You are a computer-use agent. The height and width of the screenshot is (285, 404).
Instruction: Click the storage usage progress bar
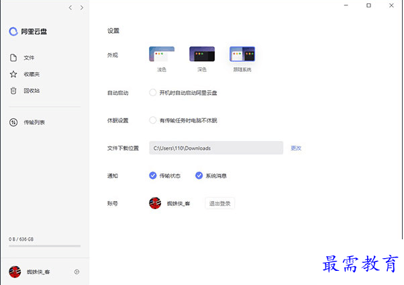point(44,246)
